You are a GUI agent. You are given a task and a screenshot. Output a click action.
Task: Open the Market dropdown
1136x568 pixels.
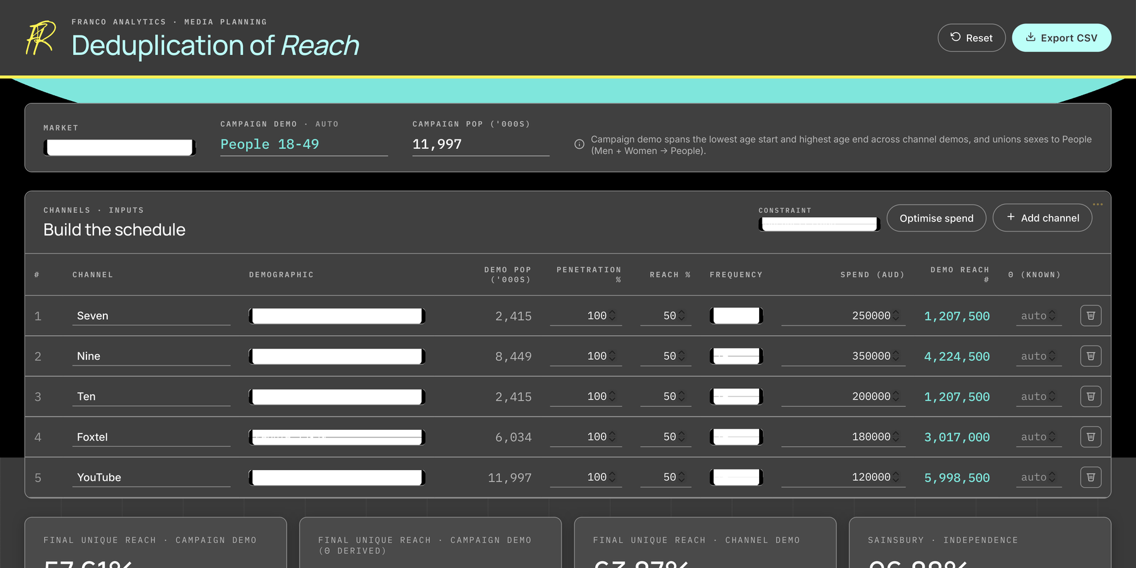(x=120, y=148)
